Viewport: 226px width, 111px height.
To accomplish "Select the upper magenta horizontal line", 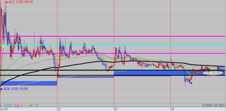I will point(113,36).
